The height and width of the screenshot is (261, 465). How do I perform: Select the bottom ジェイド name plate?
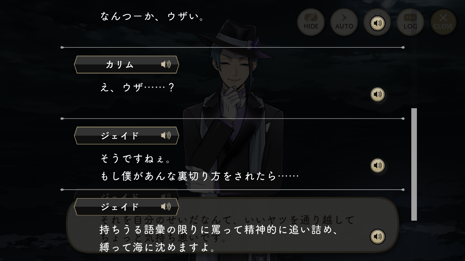click(x=127, y=207)
